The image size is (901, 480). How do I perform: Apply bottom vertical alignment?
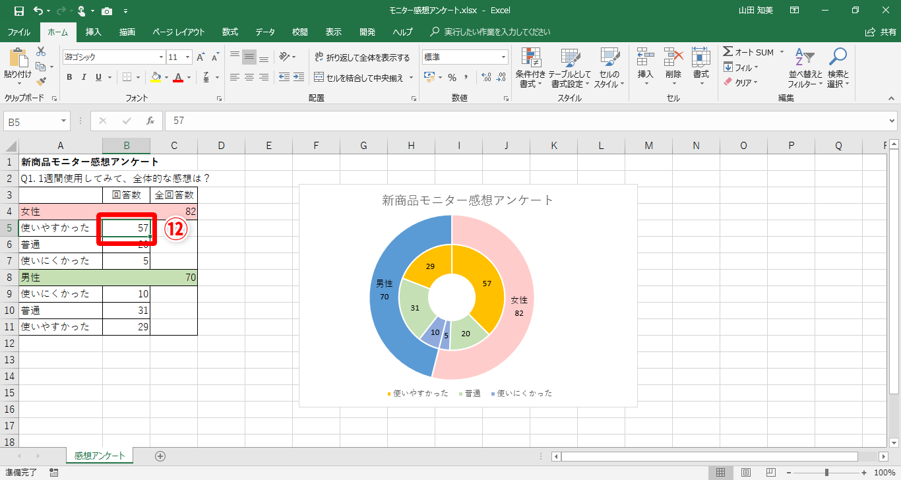pyautogui.click(x=263, y=57)
